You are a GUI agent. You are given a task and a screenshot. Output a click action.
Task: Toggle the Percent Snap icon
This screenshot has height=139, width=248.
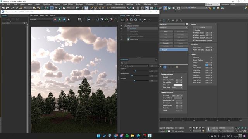(100, 8)
